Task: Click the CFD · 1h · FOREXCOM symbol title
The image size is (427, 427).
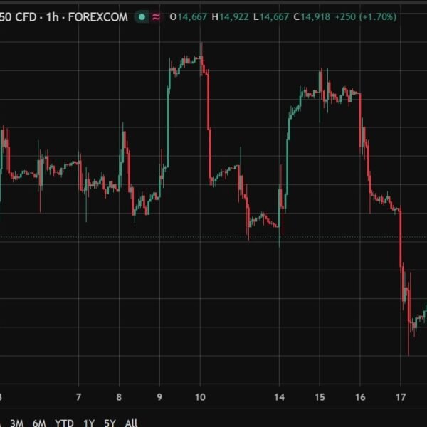Action: coord(64,17)
